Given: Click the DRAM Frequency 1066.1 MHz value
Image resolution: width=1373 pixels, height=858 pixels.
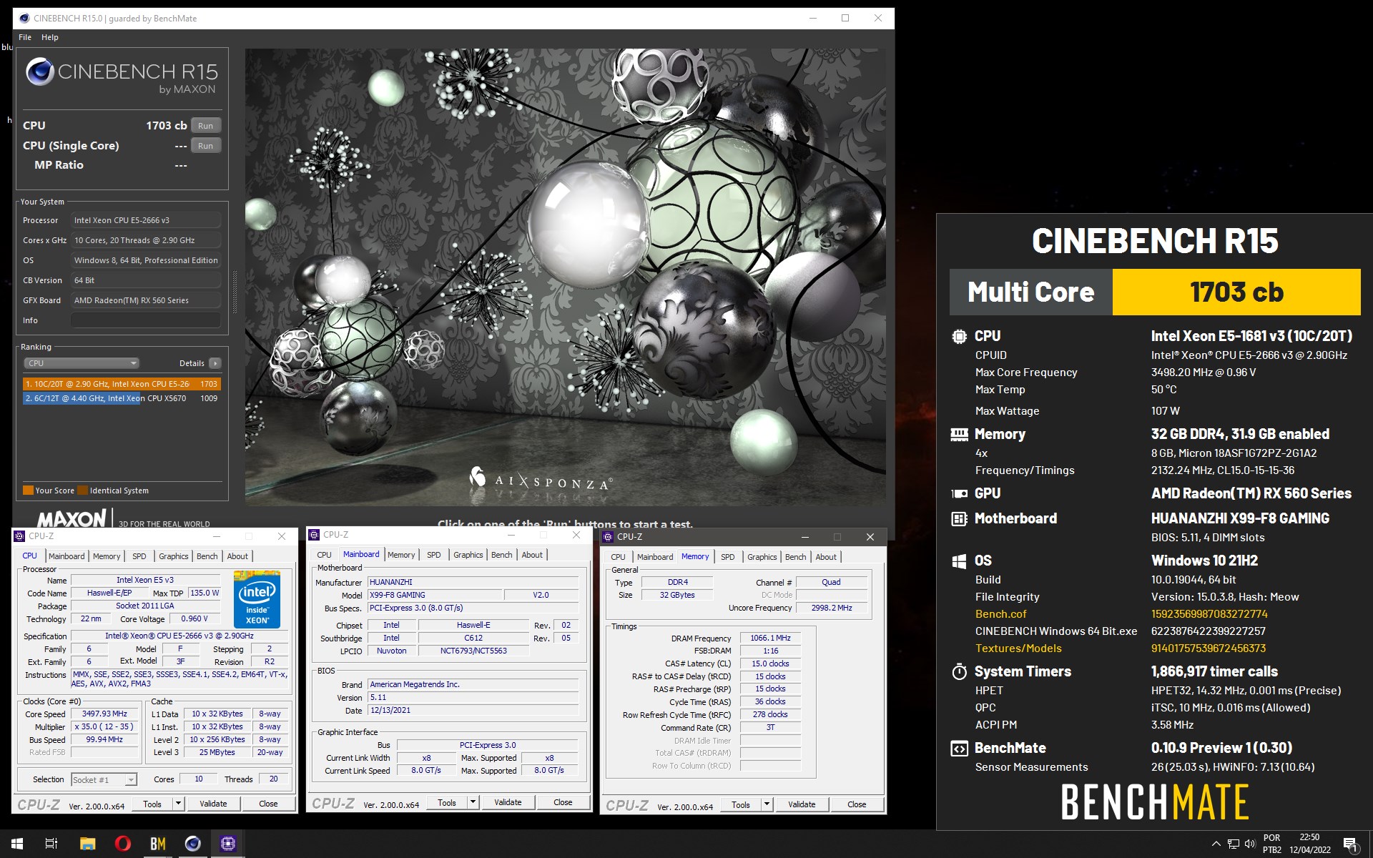Looking at the screenshot, I should [x=770, y=638].
